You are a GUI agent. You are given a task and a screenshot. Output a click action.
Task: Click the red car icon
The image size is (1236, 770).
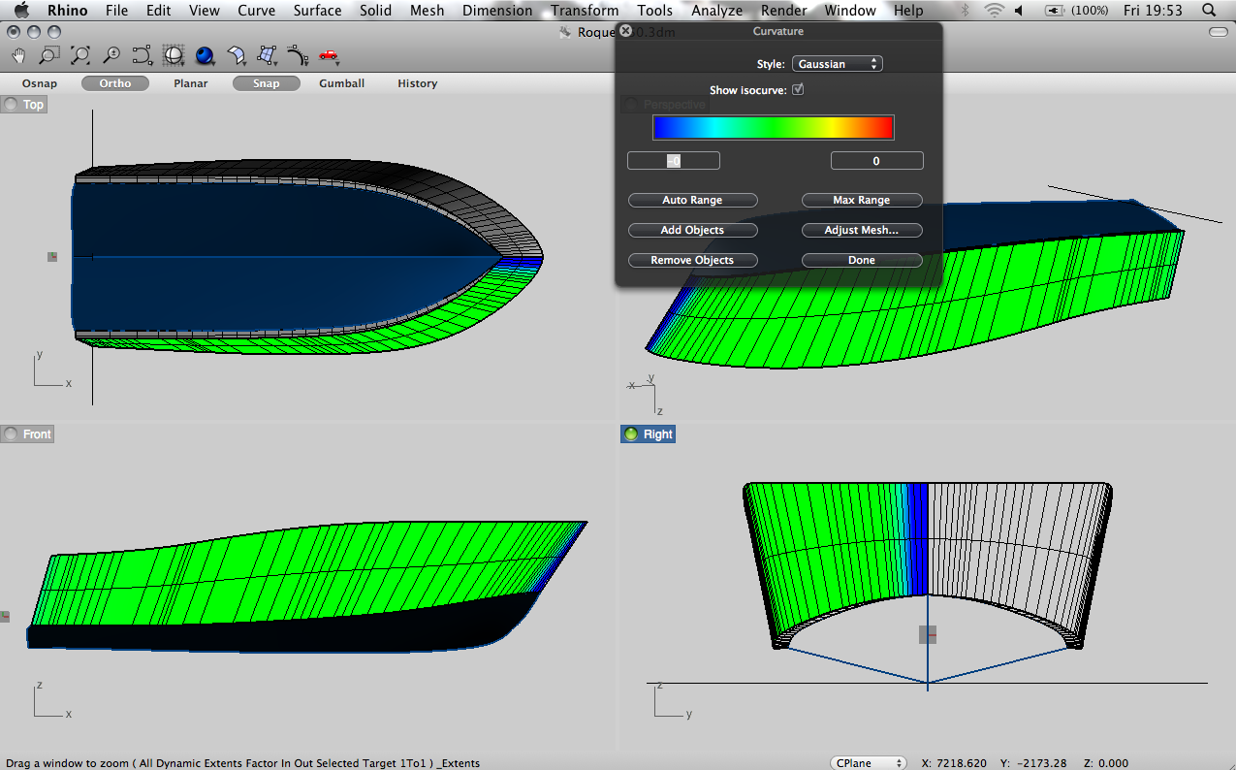coord(329,55)
